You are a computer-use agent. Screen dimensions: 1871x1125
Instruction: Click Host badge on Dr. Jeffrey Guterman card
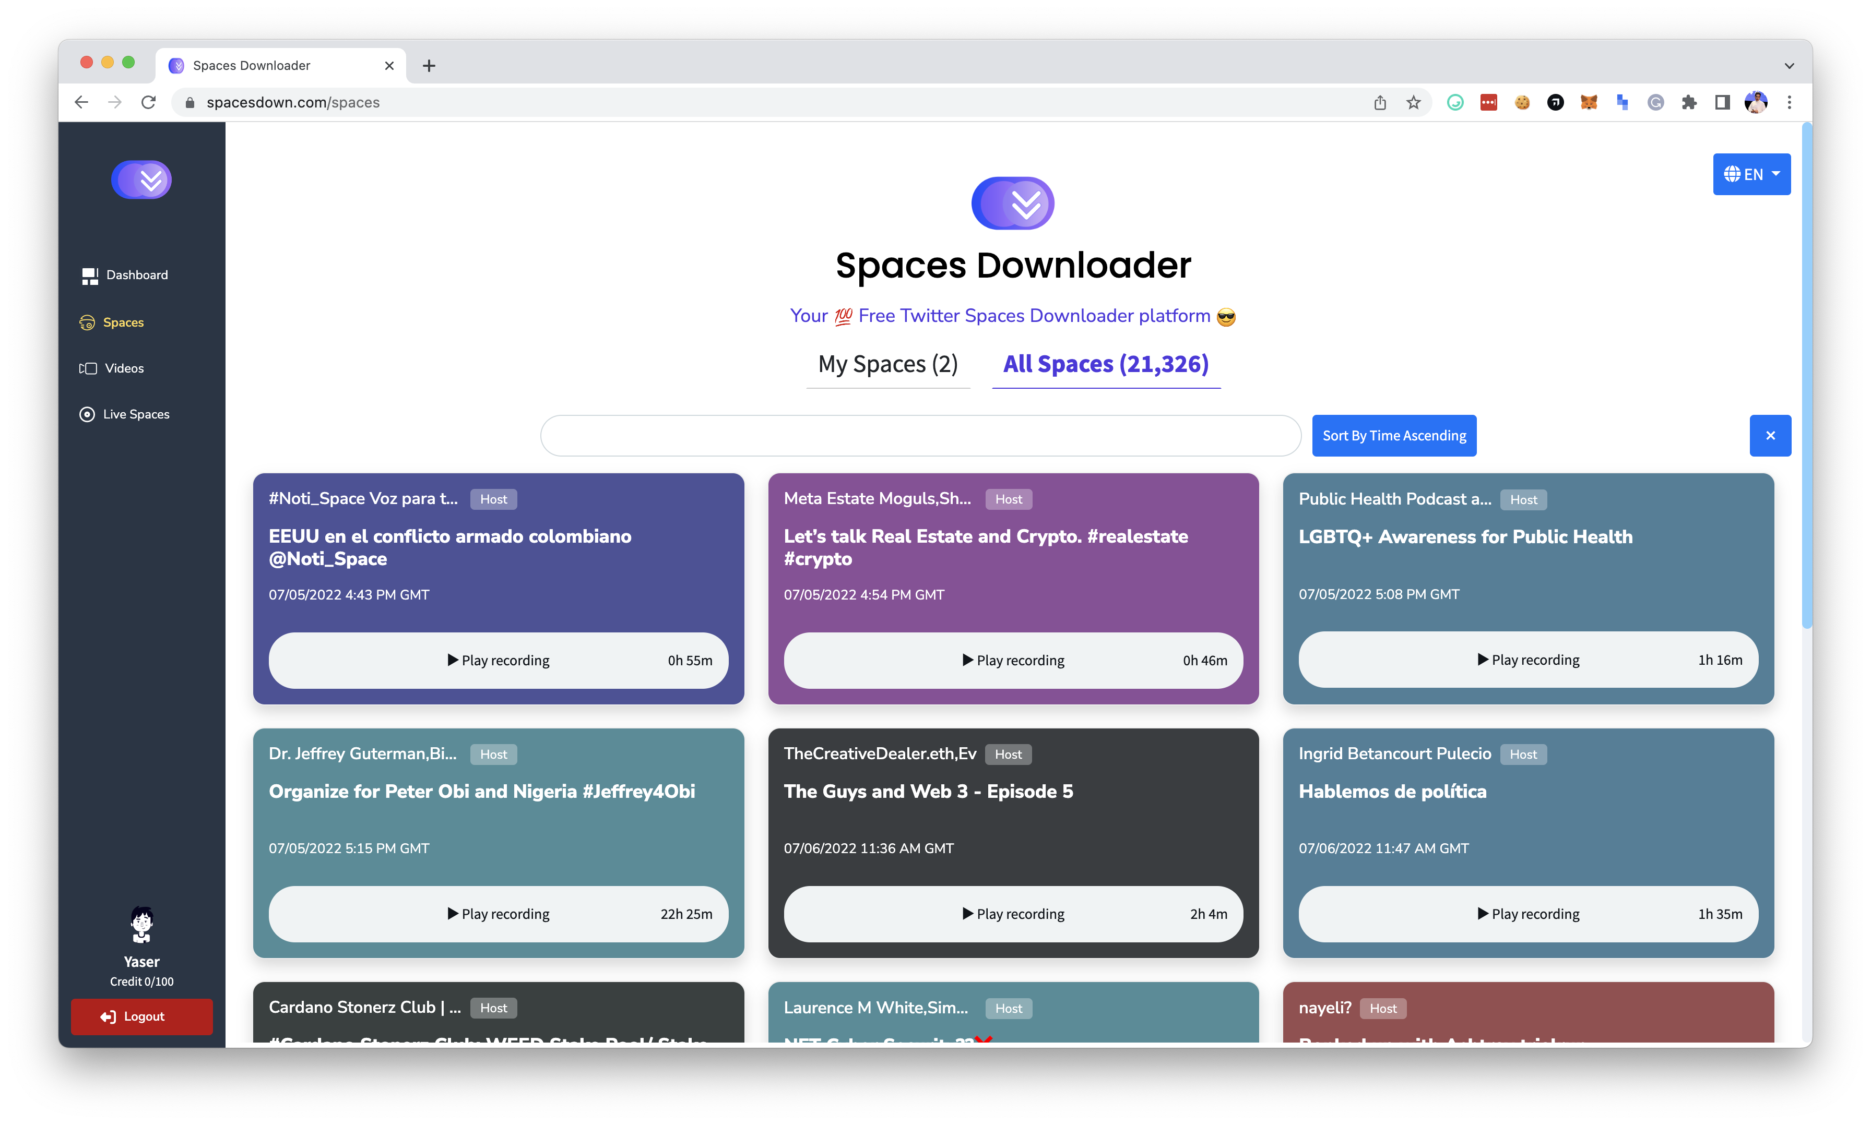click(x=493, y=755)
